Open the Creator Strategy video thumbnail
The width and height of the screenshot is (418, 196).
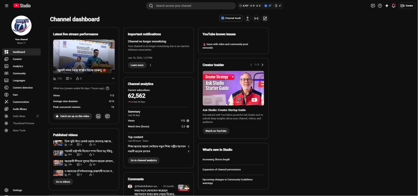233,88
